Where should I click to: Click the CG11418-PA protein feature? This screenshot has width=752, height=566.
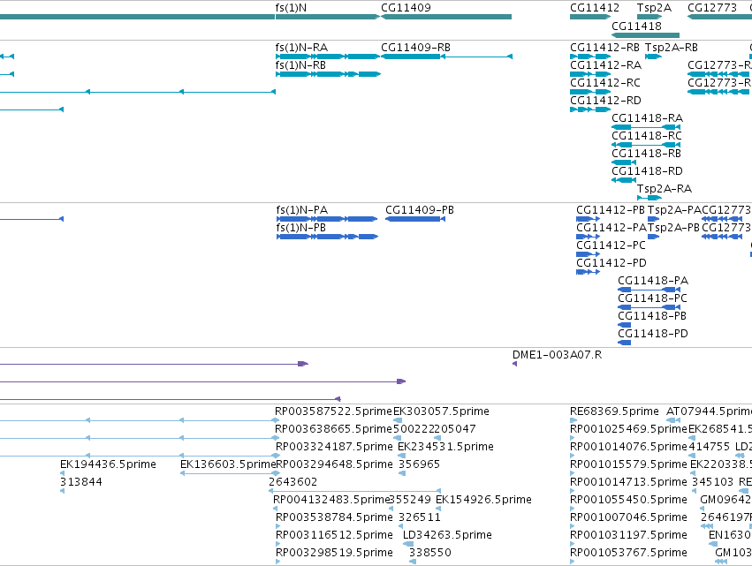click(x=649, y=290)
